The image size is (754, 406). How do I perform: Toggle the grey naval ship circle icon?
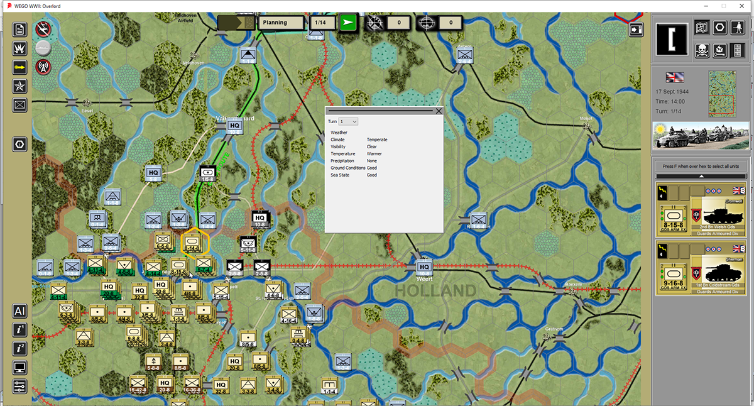43,47
